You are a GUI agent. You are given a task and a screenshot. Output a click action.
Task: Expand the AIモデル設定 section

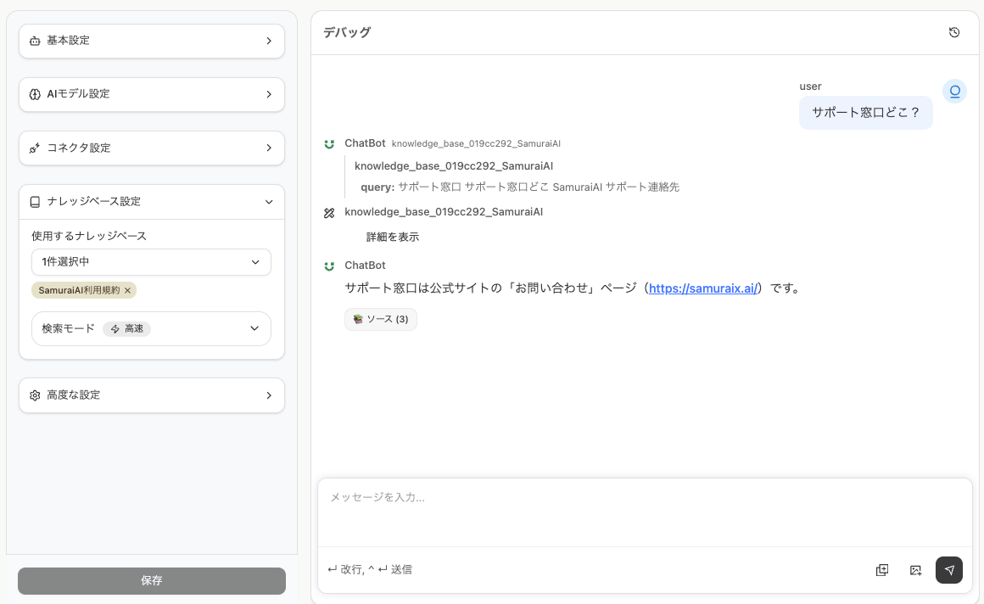coord(152,94)
